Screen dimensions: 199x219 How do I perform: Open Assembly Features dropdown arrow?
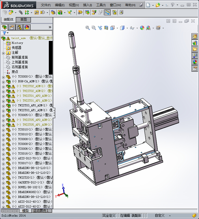[x=65, y=13]
